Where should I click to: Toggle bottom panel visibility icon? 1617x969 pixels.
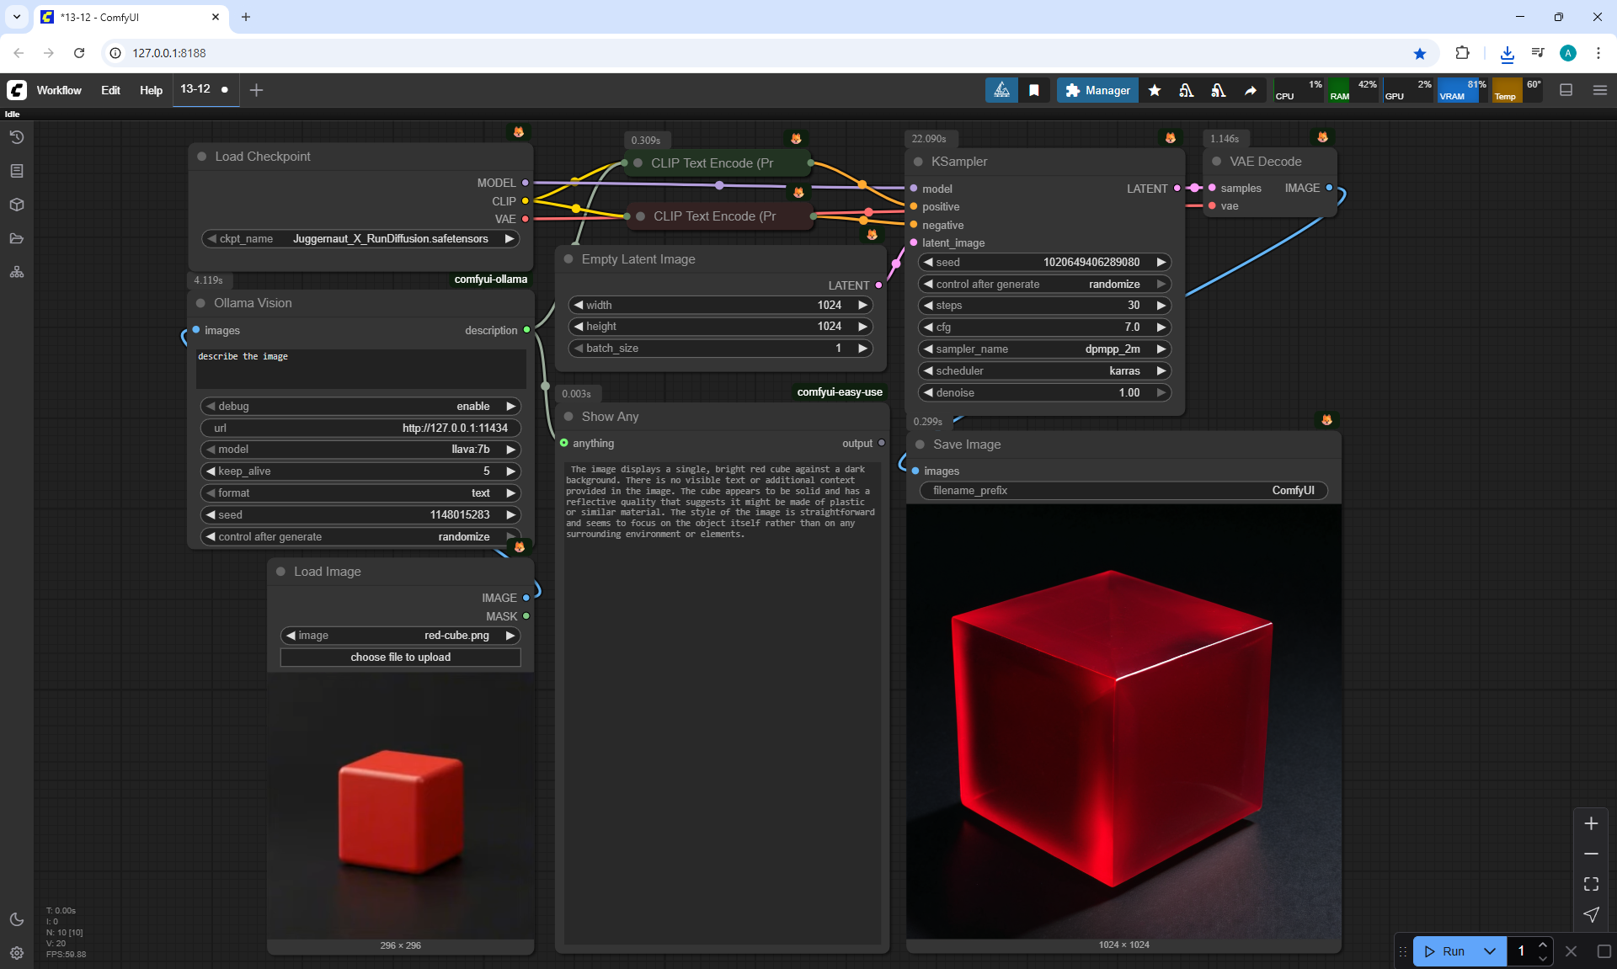[x=1566, y=90]
